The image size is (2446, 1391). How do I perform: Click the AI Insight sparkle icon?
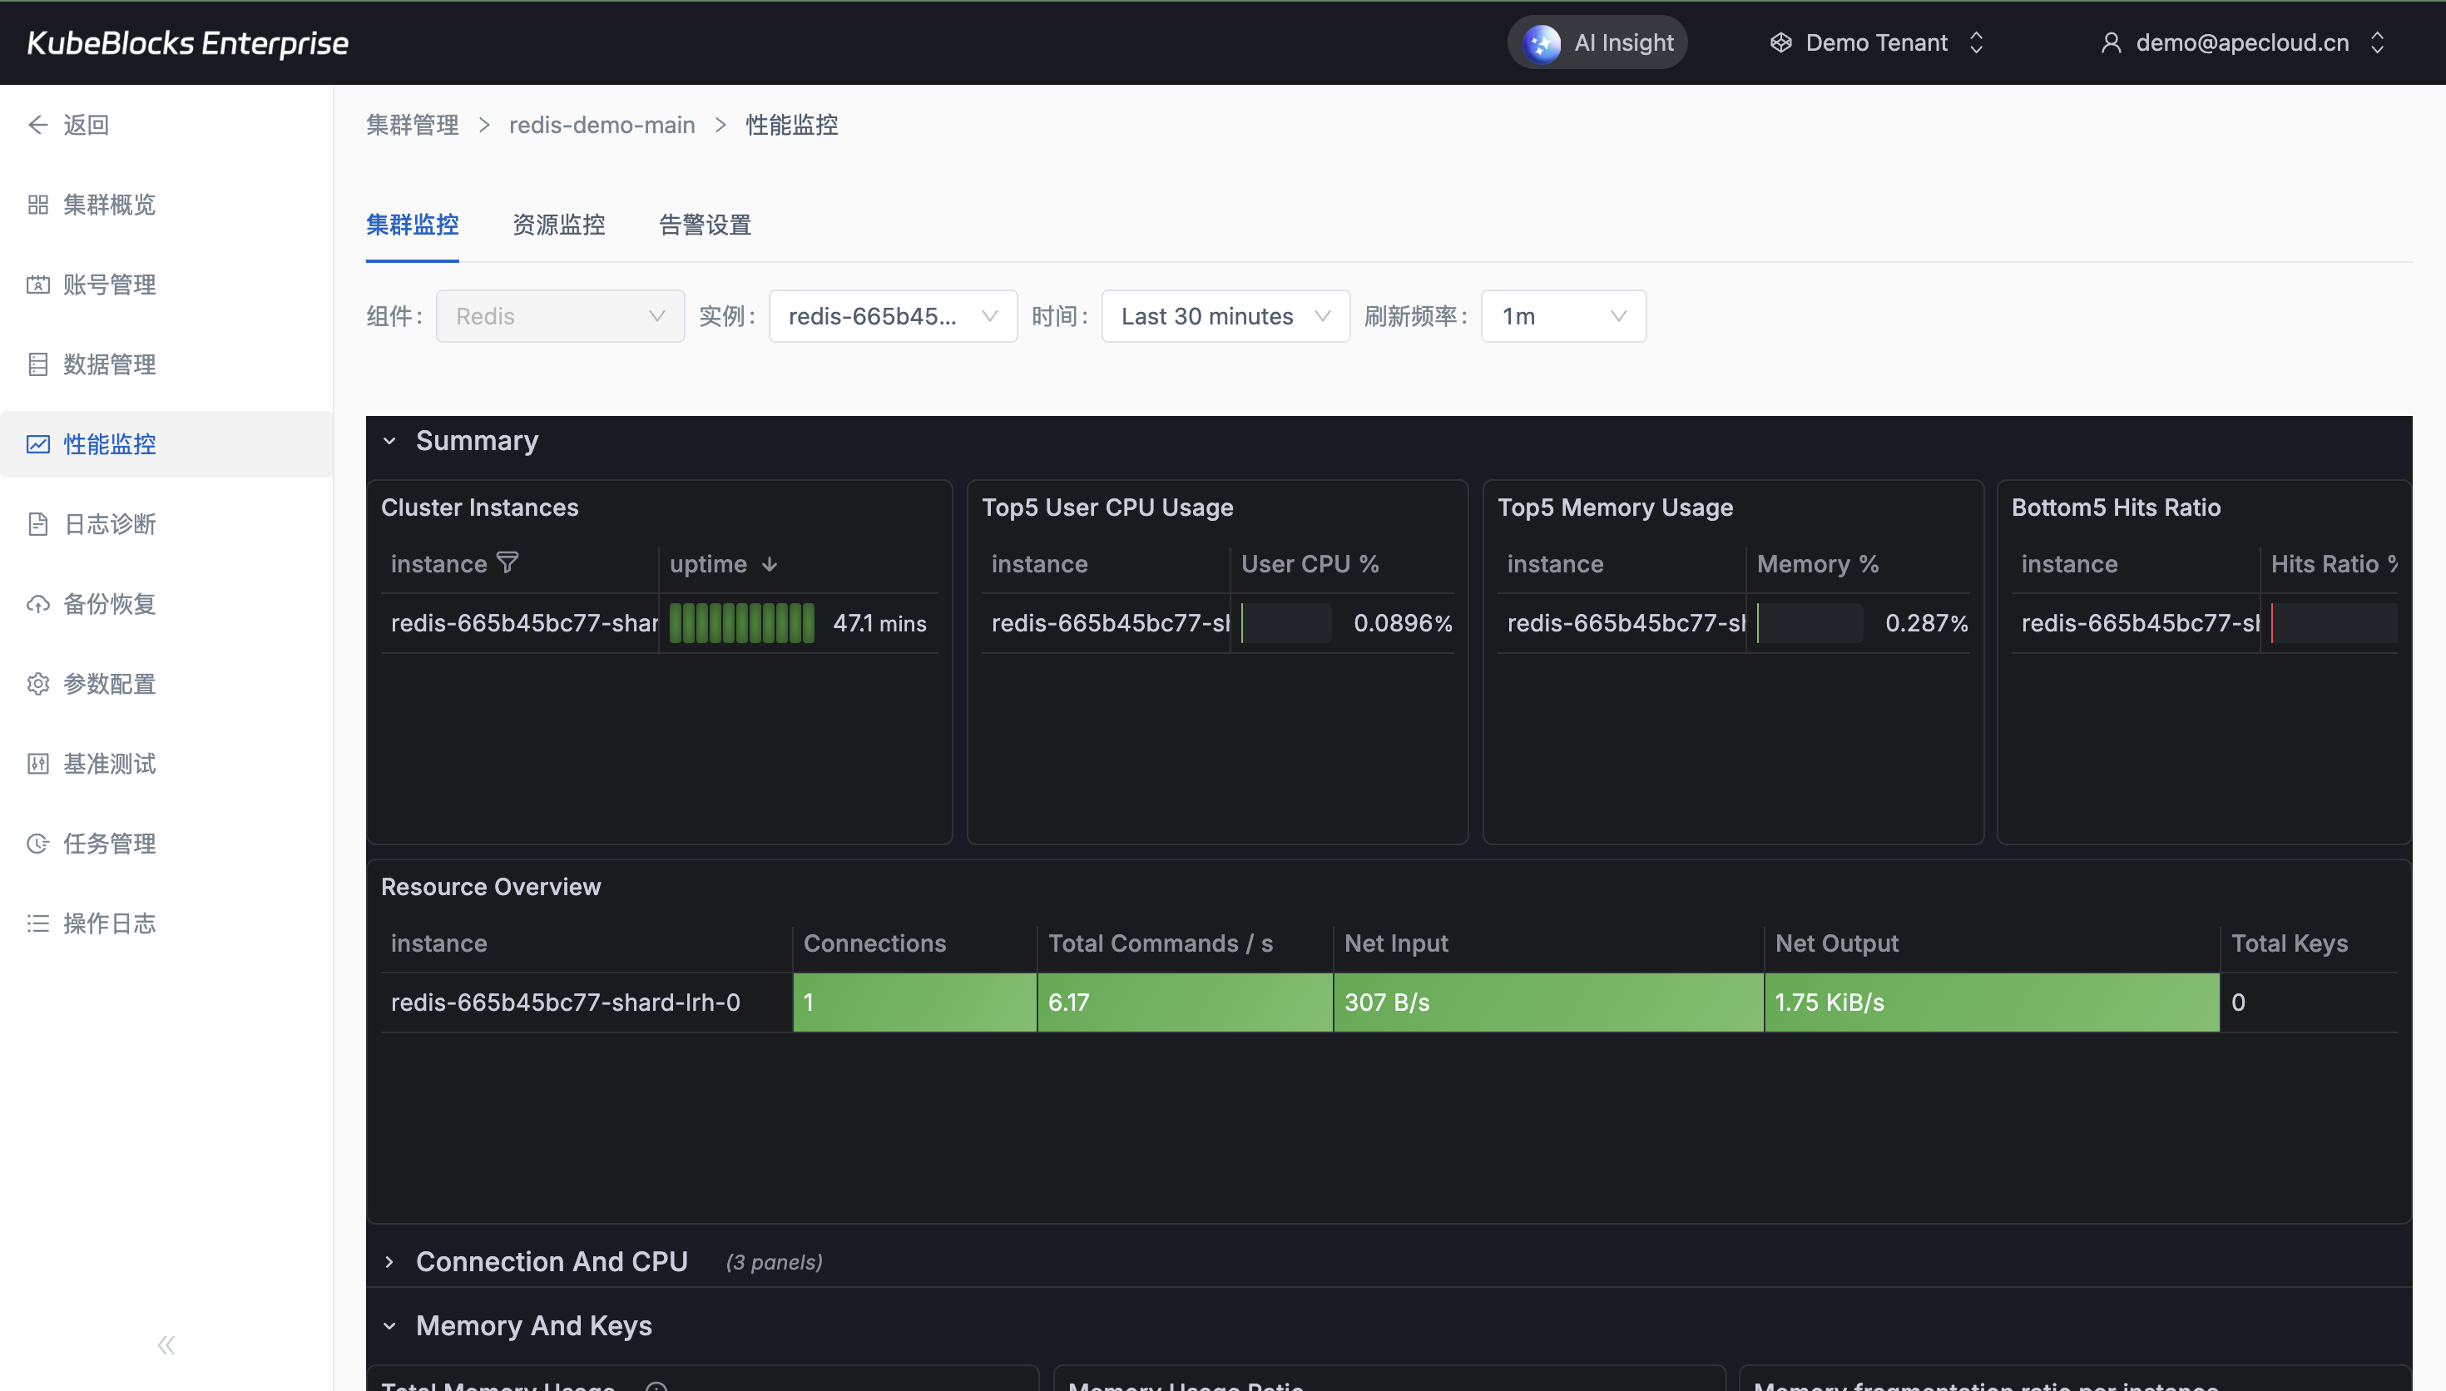tap(1542, 43)
